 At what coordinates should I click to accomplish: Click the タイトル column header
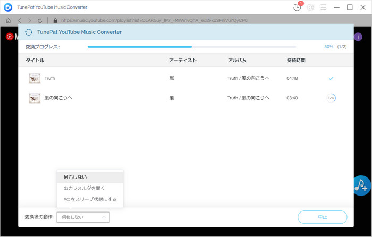pos(35,60)
